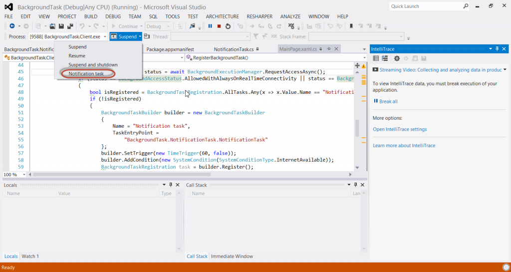Click the Find in Files icon

[192, 26]
